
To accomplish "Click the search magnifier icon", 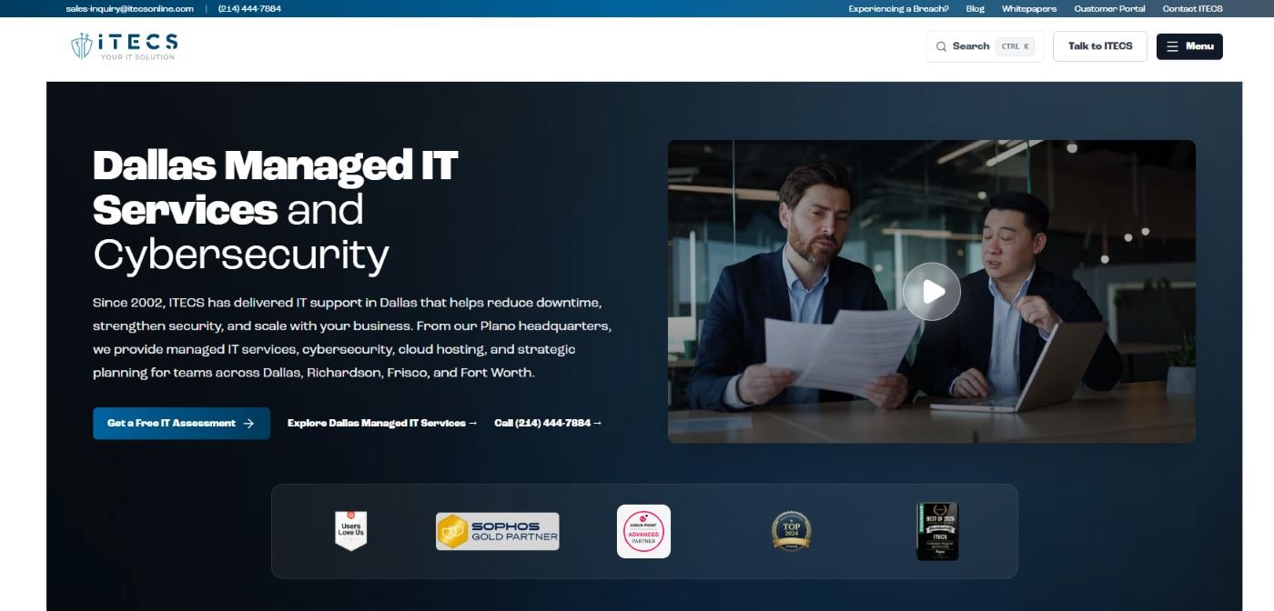I will (941, 46).
